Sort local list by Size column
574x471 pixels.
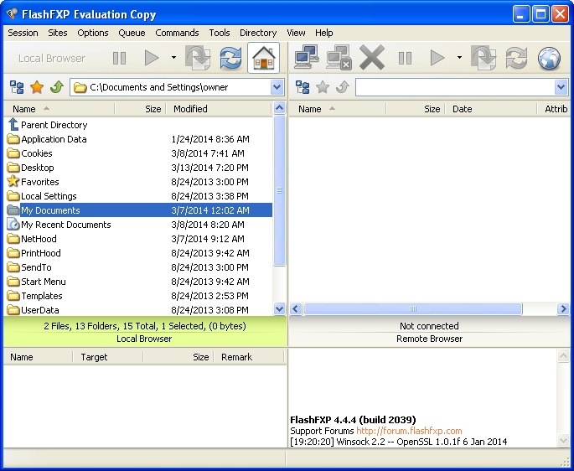pyautogui.click(x=140, y=109)
